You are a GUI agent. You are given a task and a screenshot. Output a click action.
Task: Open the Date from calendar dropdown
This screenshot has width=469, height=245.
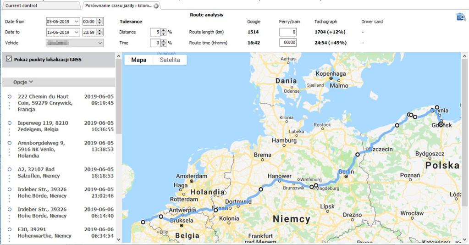point(76,22)
